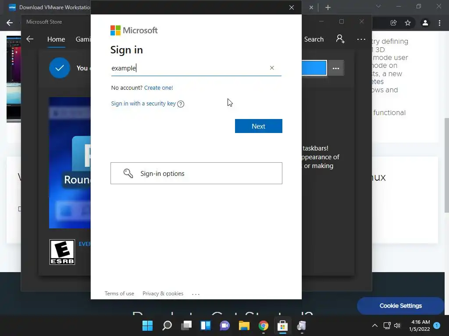Open Sign-in options
449x336 pixels.
click(x=196, y=173)
